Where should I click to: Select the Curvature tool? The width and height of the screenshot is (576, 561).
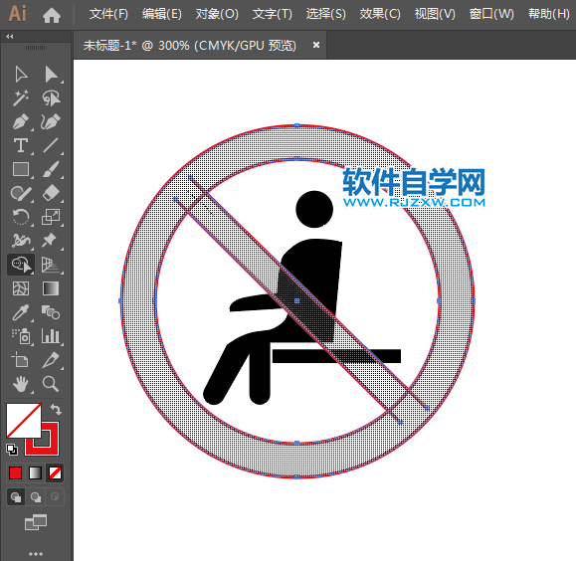click(51, 122)
